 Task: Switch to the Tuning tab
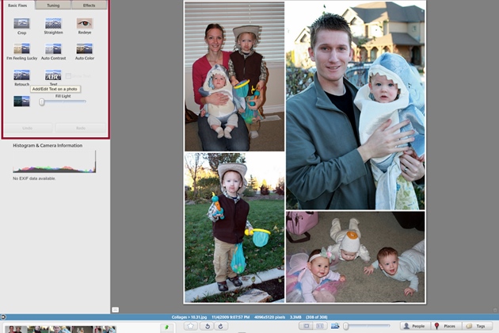tap(53, 6)
